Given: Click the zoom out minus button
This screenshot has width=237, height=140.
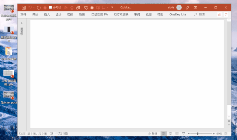Looking at the screenshot, I should point(189,133).
